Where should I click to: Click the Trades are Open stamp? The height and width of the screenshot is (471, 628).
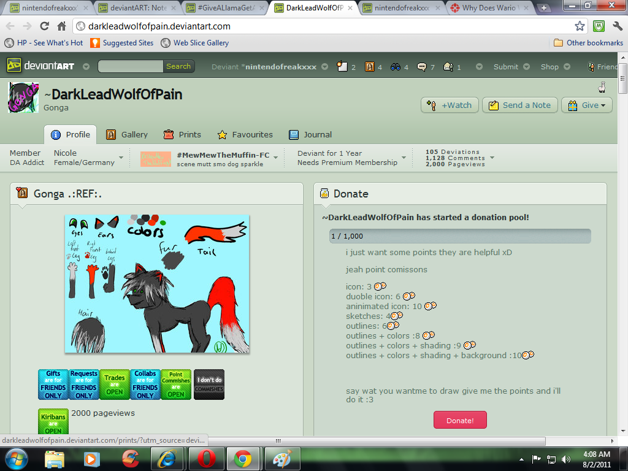coord(115,385)
